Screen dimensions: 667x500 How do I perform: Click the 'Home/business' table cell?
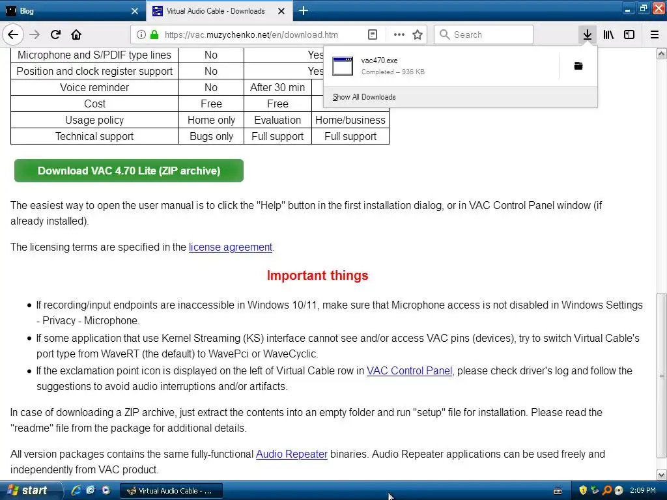coord(350,120)
